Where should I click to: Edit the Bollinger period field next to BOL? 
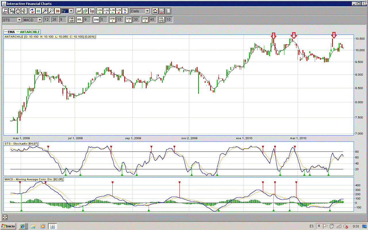[87, 20]
